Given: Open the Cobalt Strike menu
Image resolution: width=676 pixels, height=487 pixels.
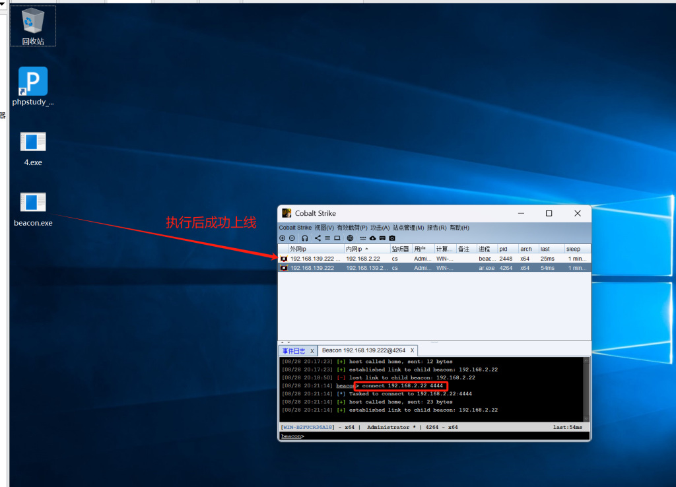Looking at the screenshot, I should pyautogui.click(x=295, y=228).
